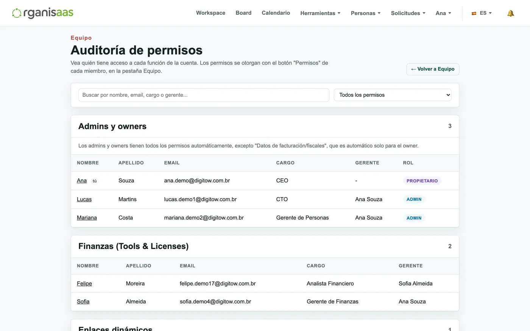530x331 pixels.
Task: Open Sofia's member profile link
Action: (x=83, y=302)
